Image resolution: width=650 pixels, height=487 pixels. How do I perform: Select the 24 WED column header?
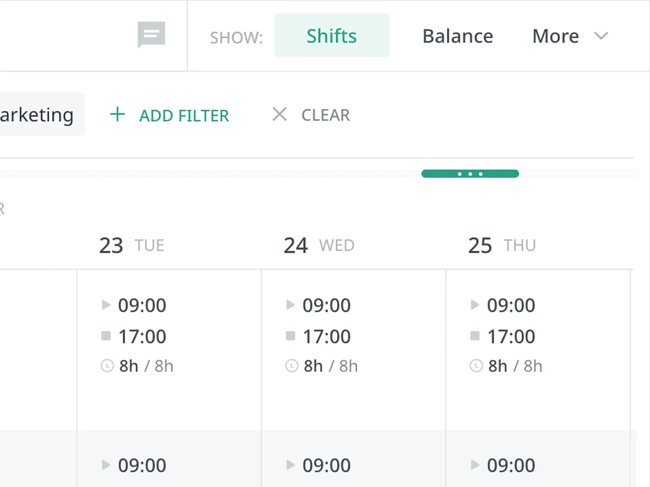pos(319,246)
